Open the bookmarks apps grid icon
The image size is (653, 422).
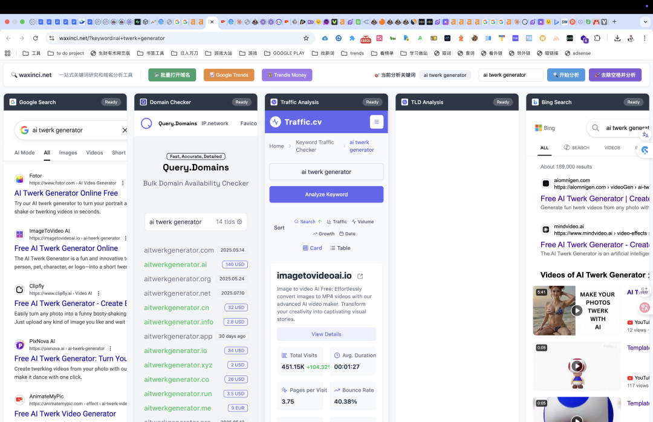tap(7, 53)
